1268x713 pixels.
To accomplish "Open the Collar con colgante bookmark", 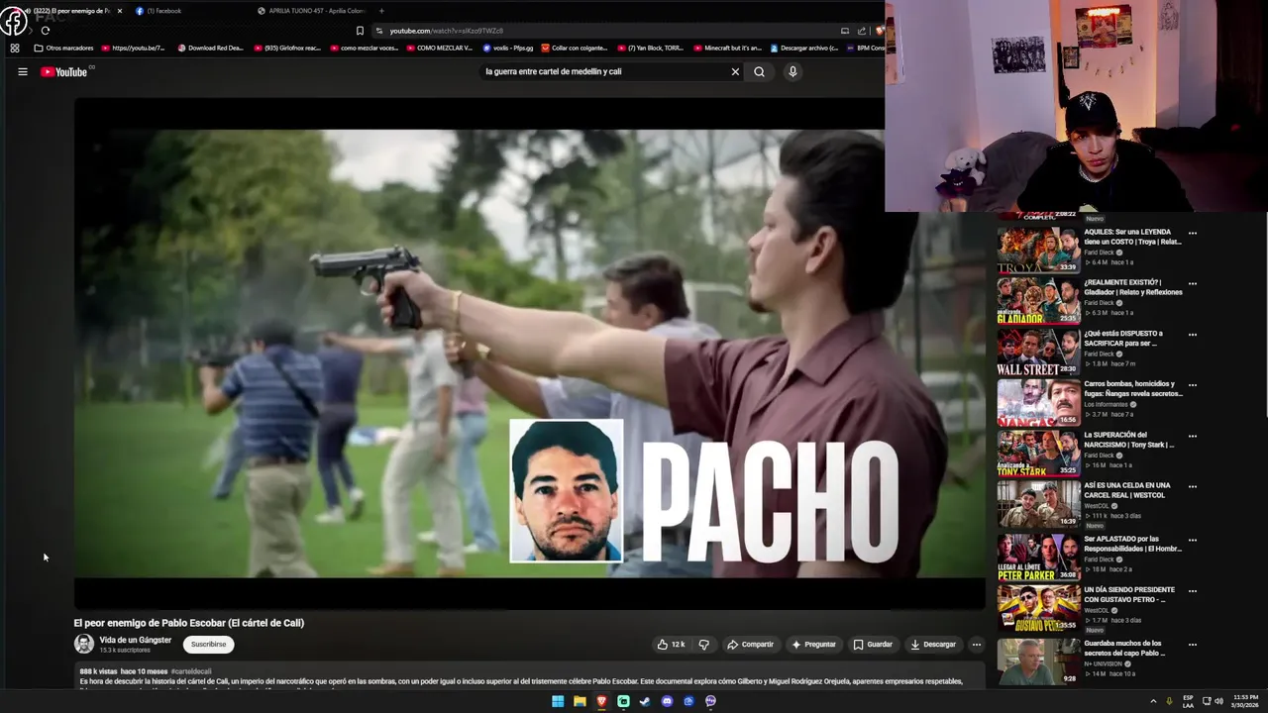I will coord(575,48).
